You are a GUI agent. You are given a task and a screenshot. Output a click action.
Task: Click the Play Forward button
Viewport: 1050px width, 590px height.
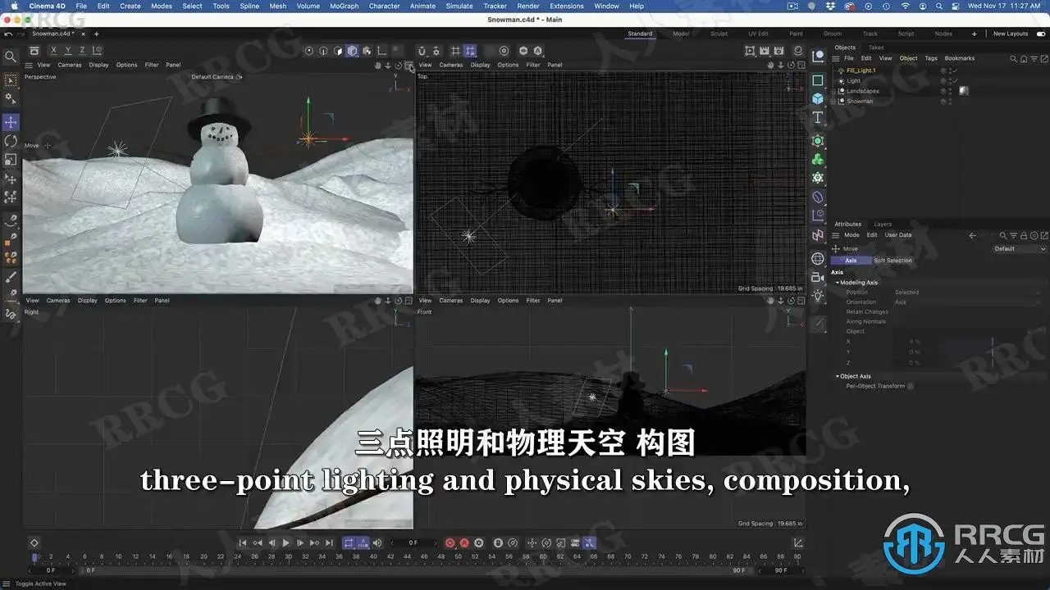(x=285, y=542)
